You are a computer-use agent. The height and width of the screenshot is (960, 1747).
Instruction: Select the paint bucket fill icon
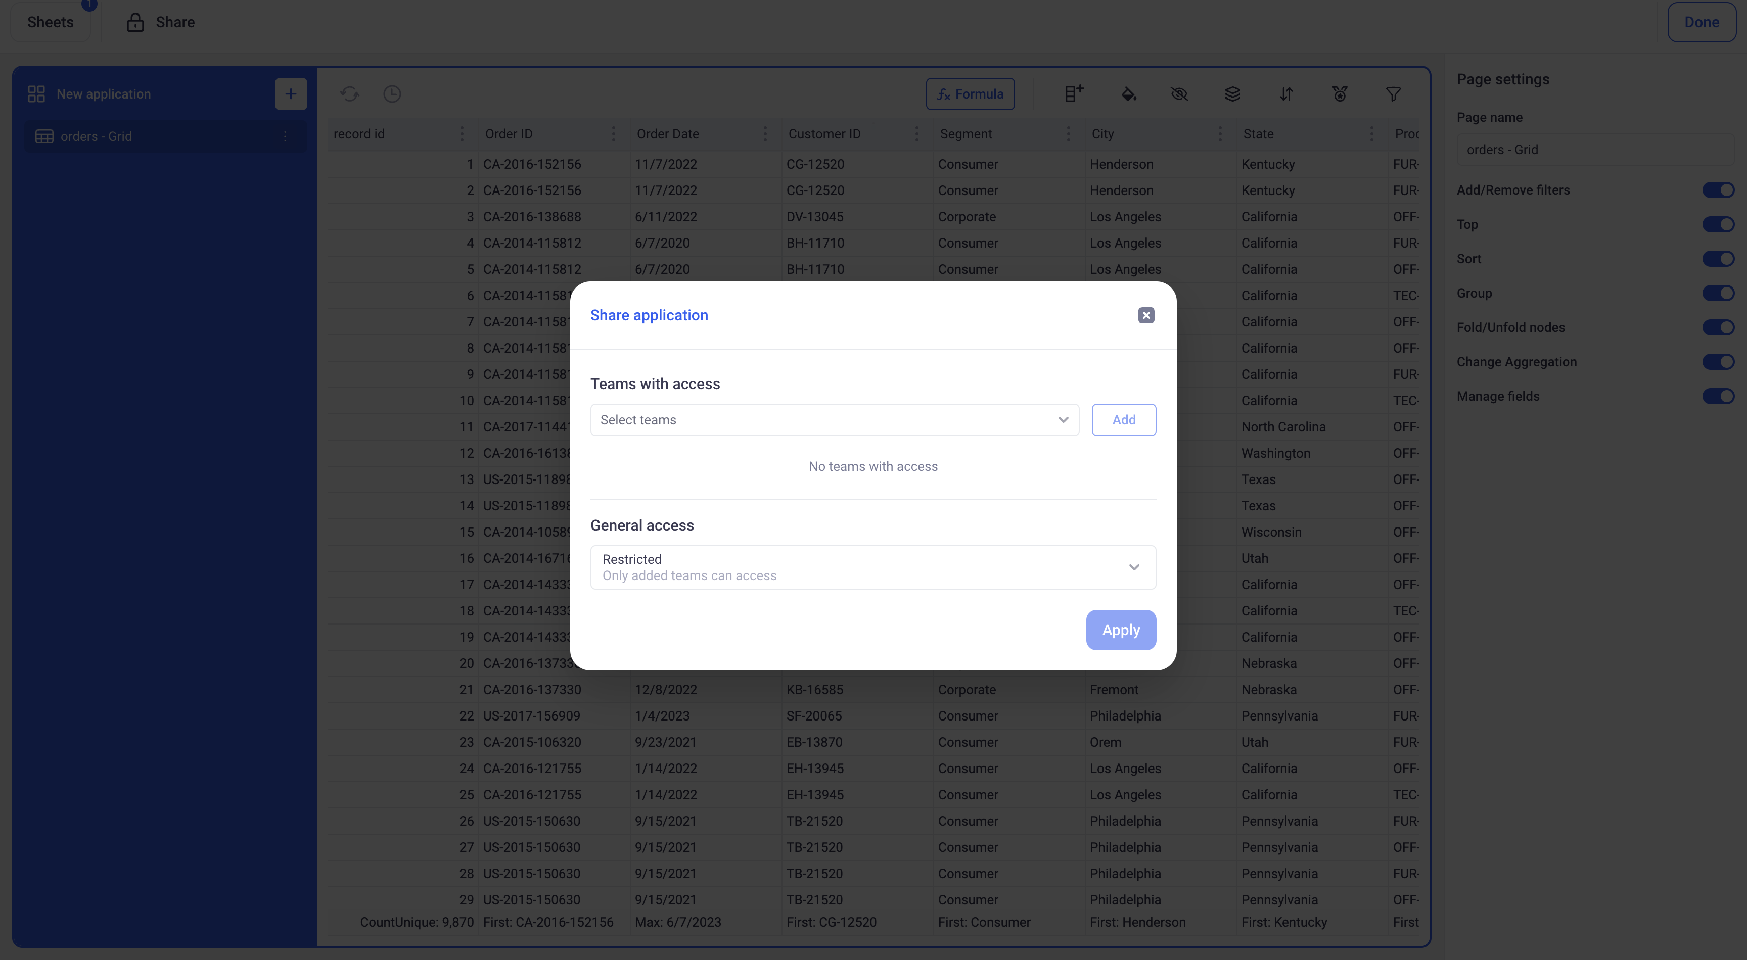click(x=1128, y=93)
